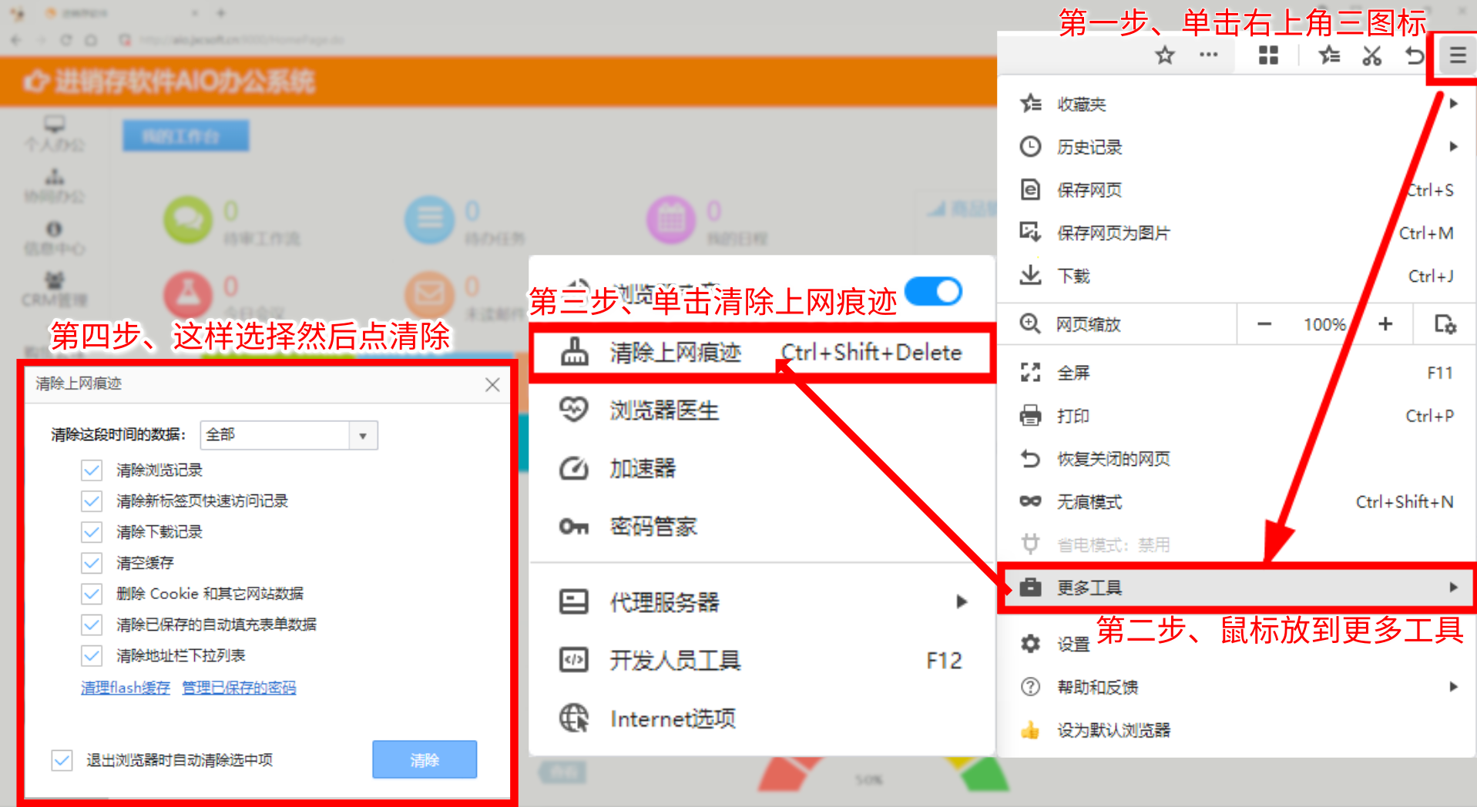The height and width of the screenshot is (807, 1477).
Task: Click the speedometer icon for 加速器
Action: pyautogui.click(x=574, y=467)
